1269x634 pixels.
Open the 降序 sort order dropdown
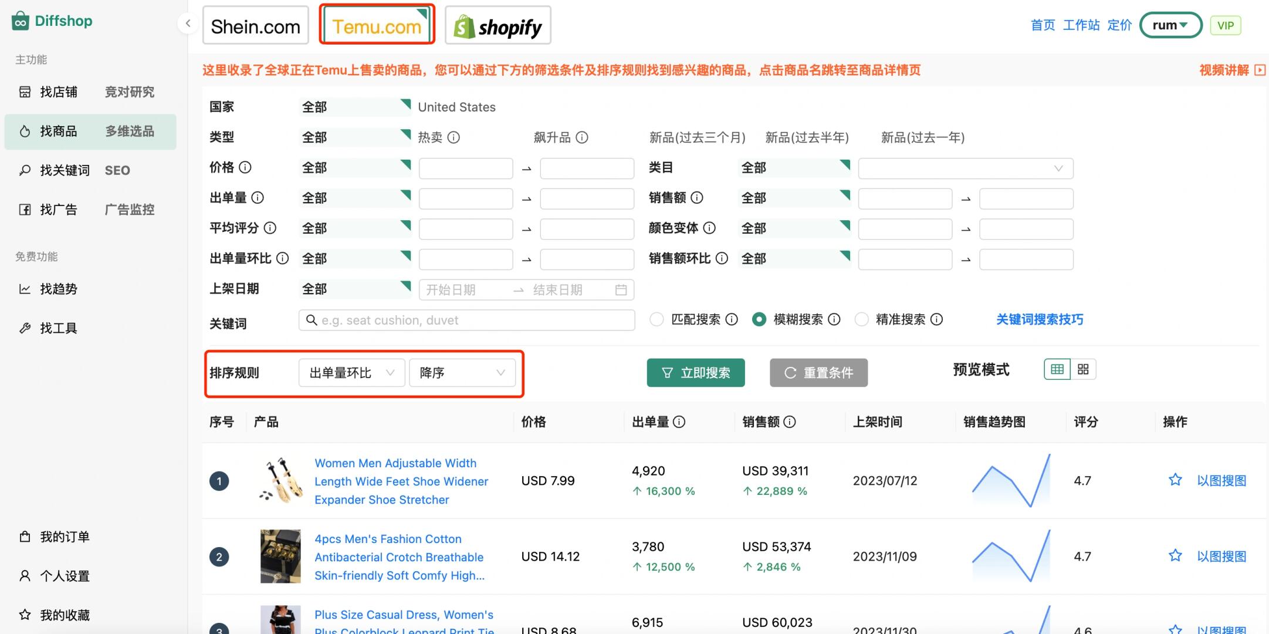[462, 373]
